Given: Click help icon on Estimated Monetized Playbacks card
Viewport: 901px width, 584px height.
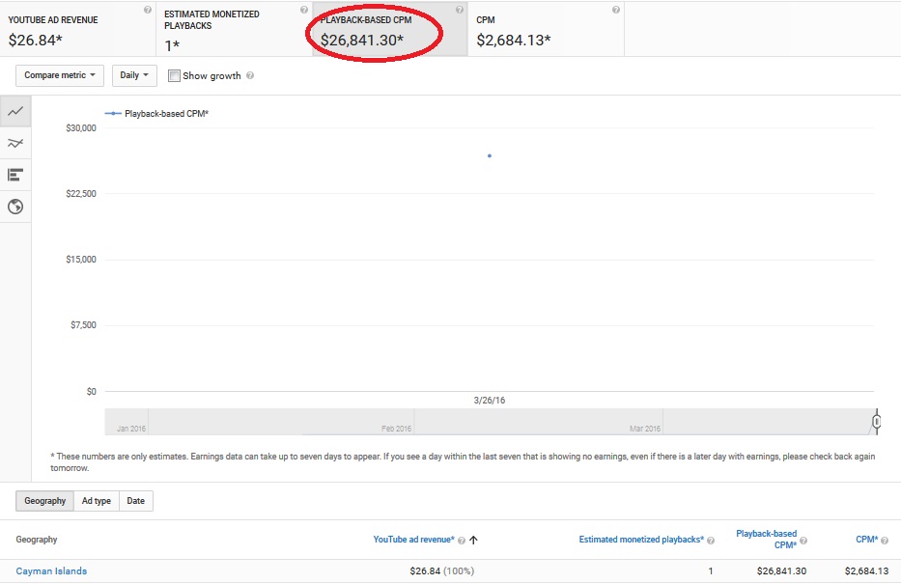Looking at the screenshot, I should tap(302, 10).
